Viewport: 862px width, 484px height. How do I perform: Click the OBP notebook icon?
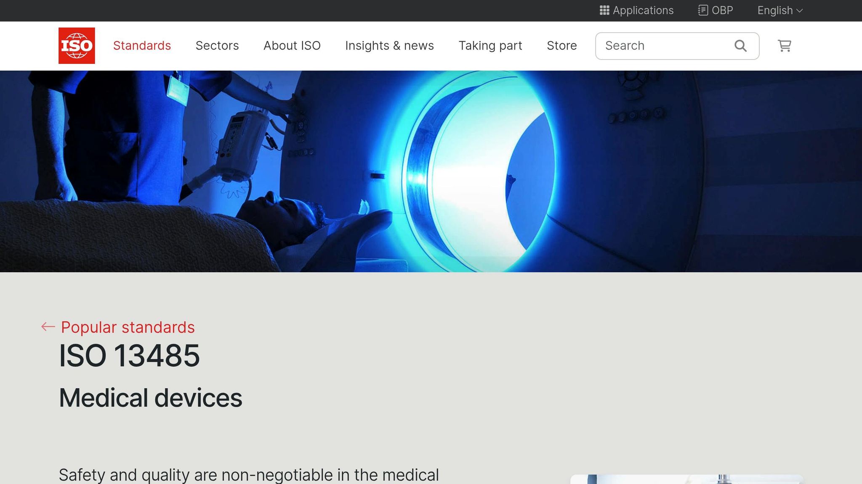click(703, 11)
